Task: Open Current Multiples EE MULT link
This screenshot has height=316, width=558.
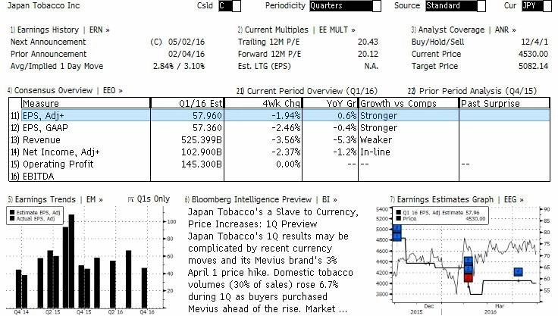Action: click(x=296, y=30)
